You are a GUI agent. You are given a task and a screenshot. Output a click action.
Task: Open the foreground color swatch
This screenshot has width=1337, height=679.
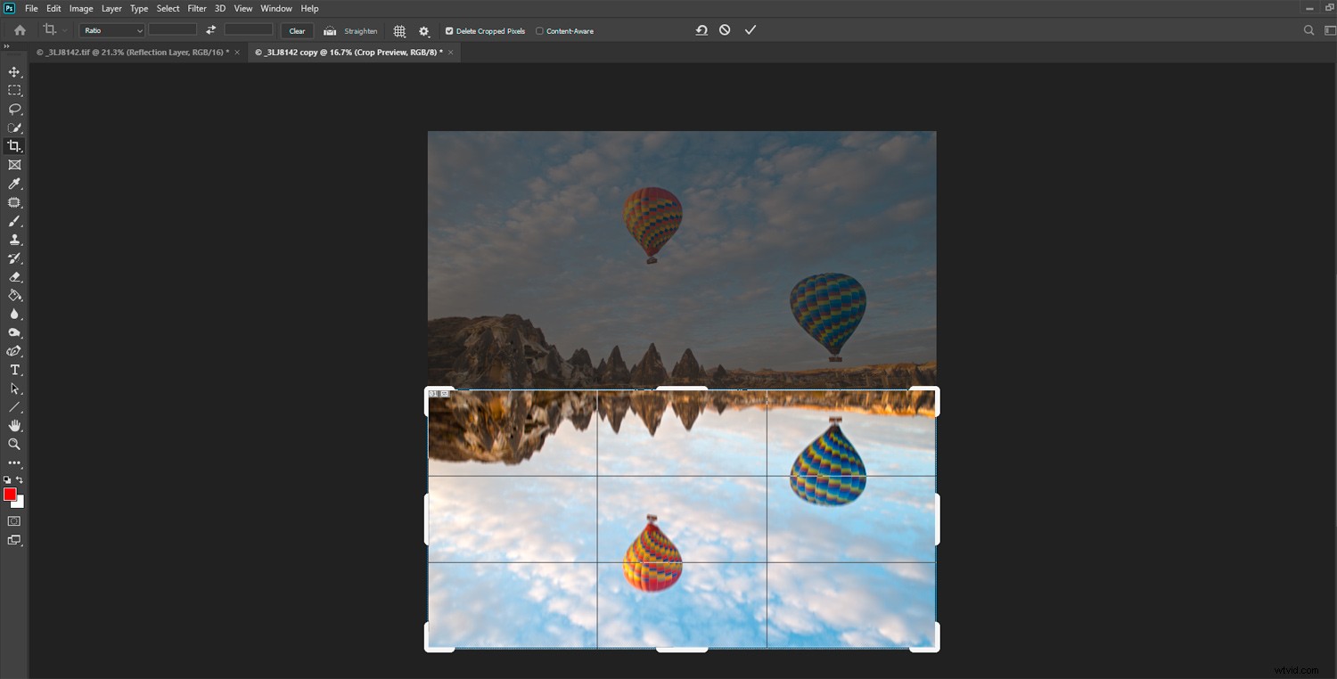(9, 495)
